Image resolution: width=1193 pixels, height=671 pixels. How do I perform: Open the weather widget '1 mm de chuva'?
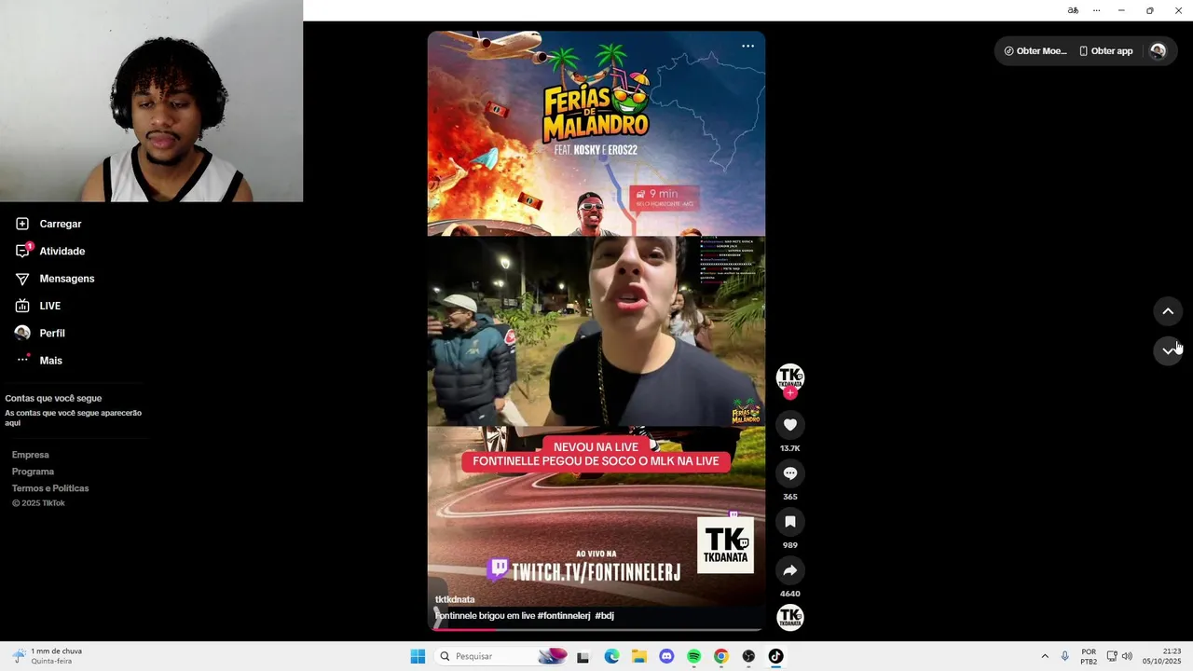tap(48, 656)
